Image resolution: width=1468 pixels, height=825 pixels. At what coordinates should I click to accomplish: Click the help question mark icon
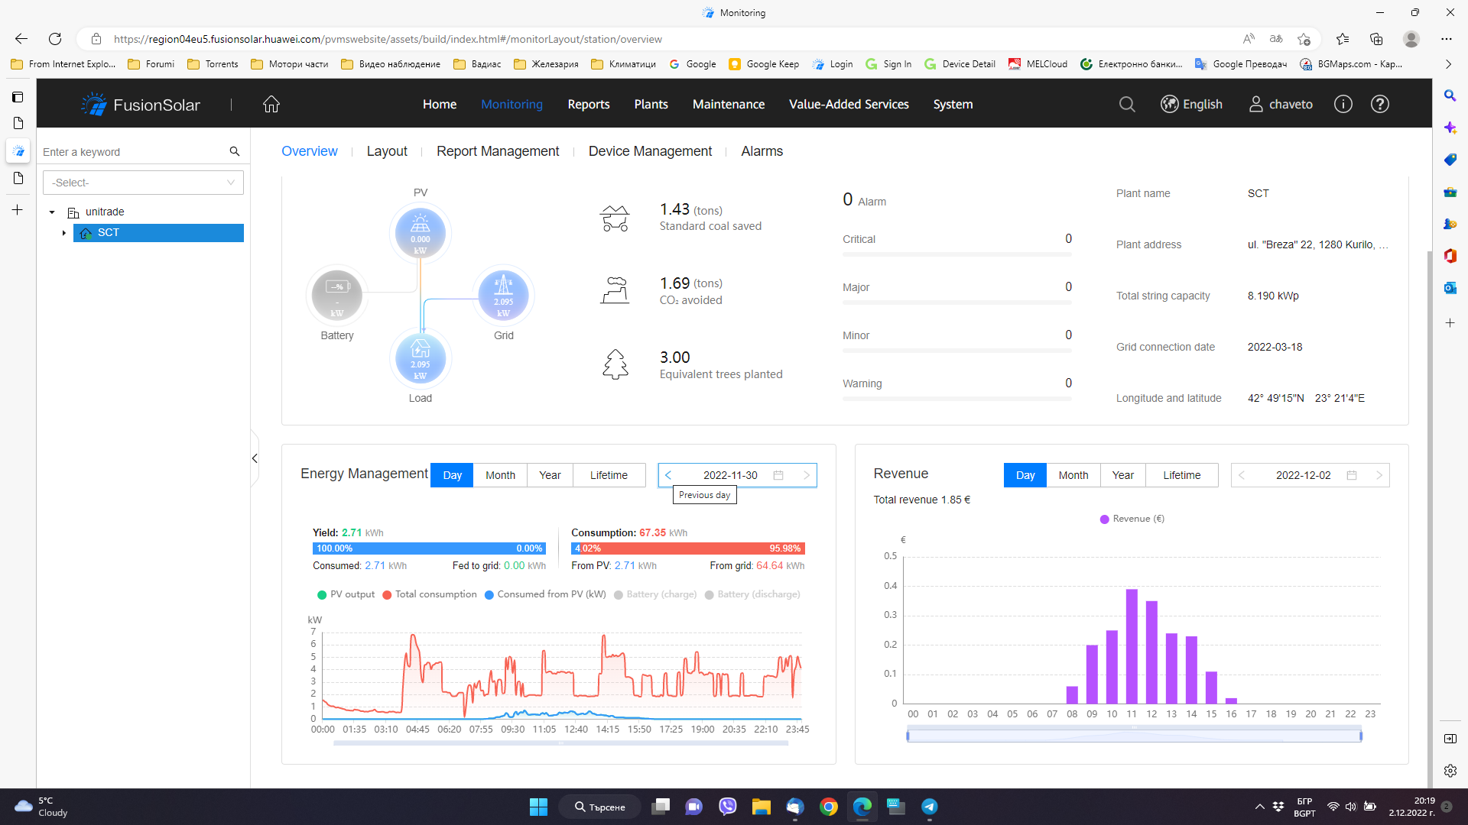1380,105
